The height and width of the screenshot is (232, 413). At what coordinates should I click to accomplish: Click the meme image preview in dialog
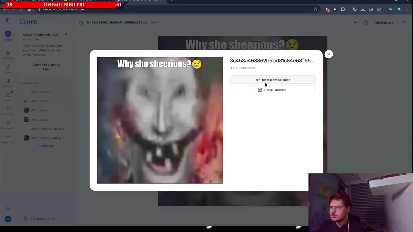[x=160, y=120]
